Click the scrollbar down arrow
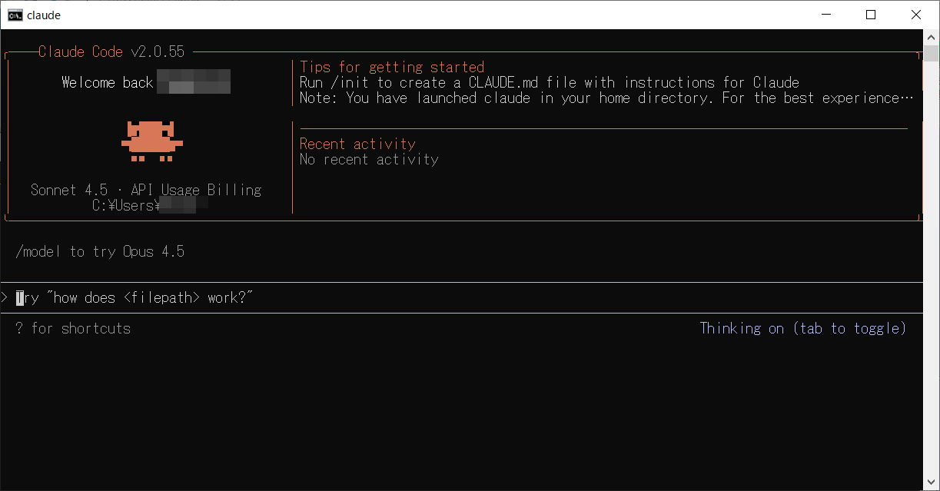Viewport: 940px width, 491px height. coord(932,483)
